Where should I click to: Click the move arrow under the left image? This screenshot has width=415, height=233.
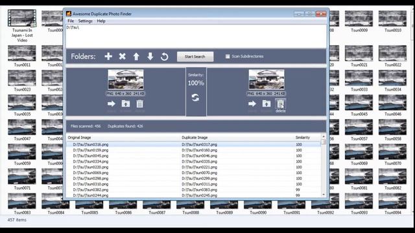[112, 104]
